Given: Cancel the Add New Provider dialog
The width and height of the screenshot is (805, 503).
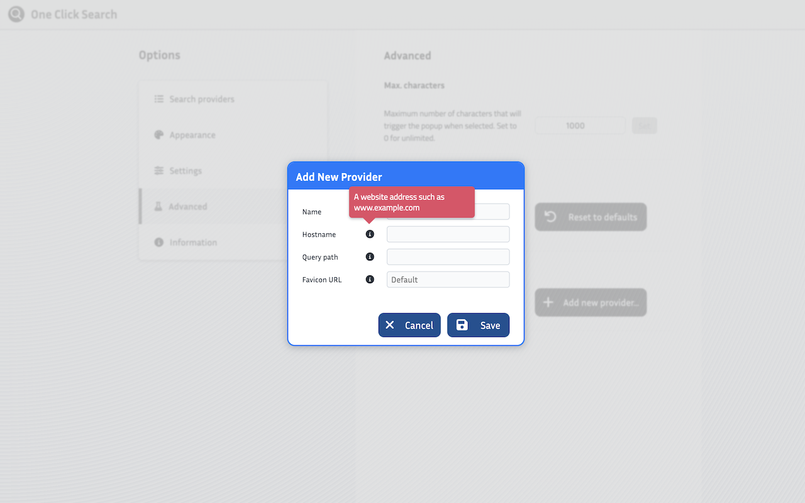Looking at the screenshot, I should pos(409,325).
